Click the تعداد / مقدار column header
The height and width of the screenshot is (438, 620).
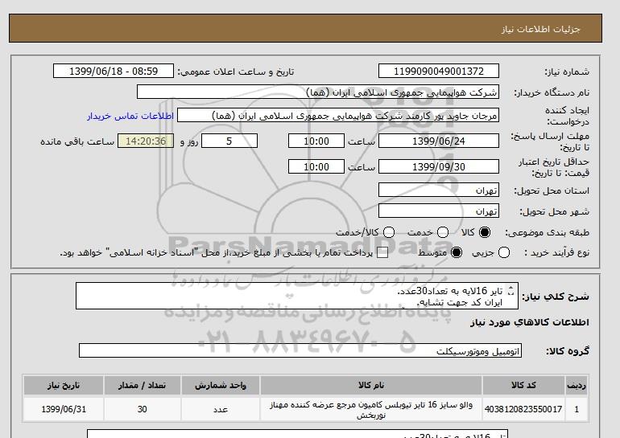142,385
